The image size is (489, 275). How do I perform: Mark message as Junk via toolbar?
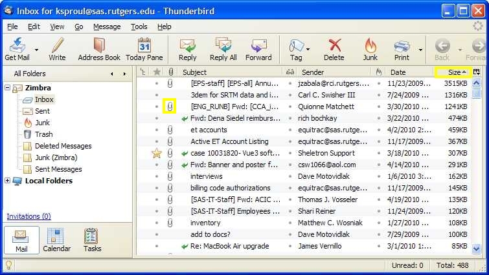pos(370,49)
